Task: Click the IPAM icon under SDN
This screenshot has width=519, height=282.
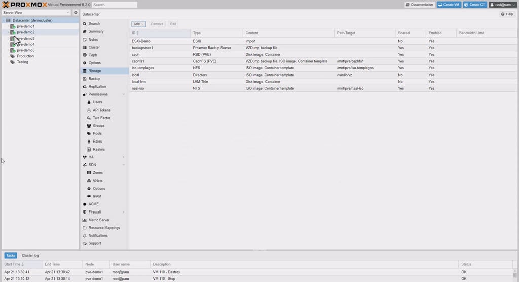Action: coord(89,196)
